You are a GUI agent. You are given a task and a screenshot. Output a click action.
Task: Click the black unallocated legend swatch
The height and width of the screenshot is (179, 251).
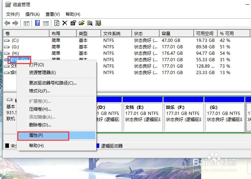[7, 146]
